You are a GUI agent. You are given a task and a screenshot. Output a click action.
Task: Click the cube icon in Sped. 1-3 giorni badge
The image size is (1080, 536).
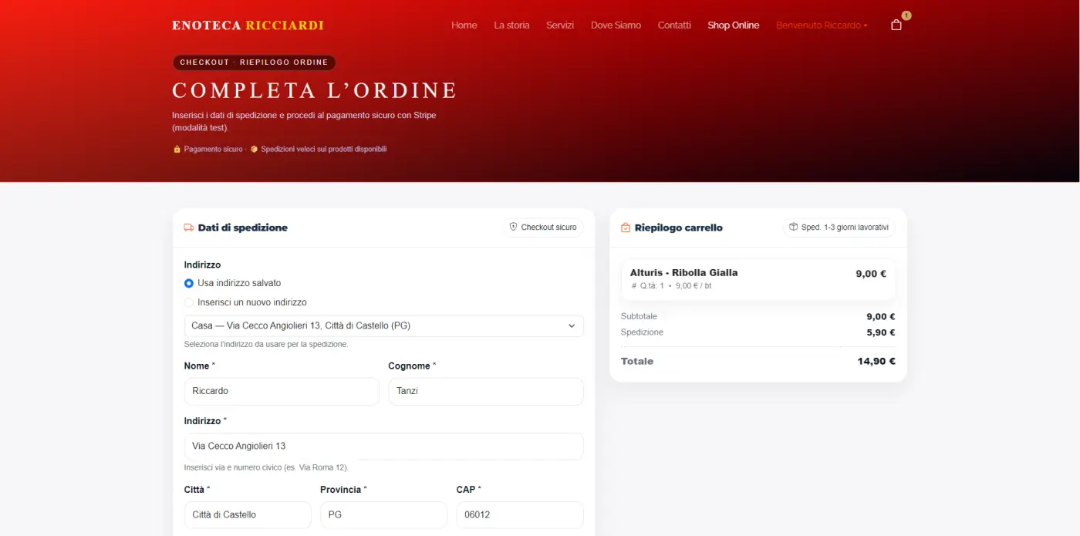tap(793, 228)
